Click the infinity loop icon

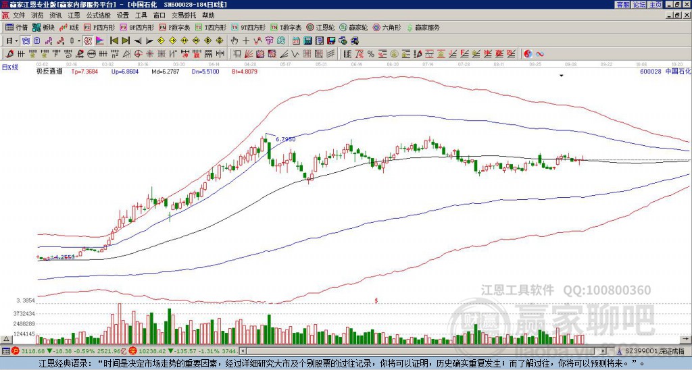(539, 54)
